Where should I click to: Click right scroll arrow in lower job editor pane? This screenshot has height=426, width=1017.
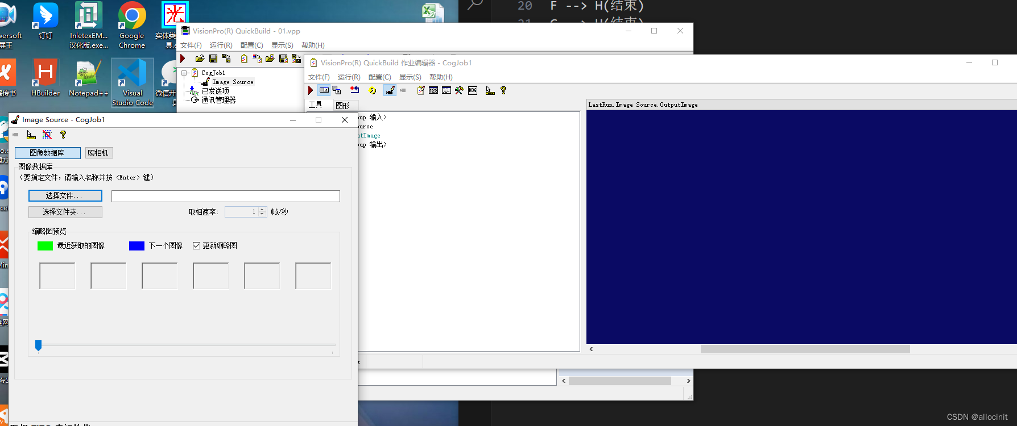click(688, 381)
